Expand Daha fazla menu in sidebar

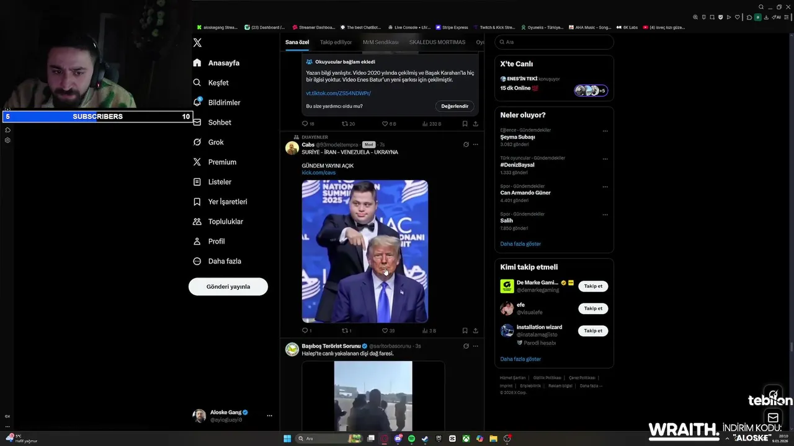pyautogui.click(x=217, y=261)
